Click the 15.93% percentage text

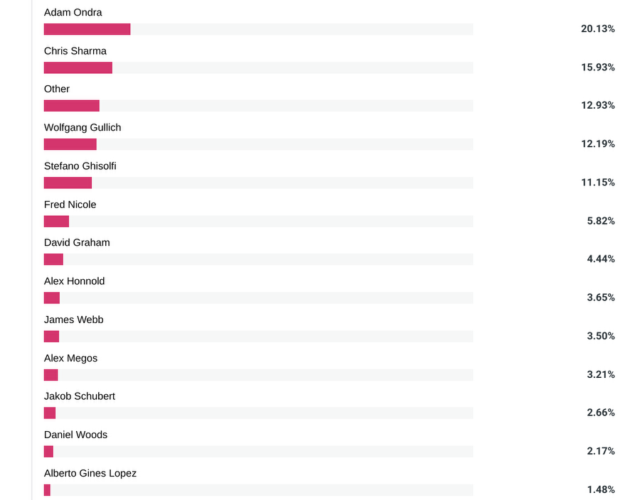[598, 67]
